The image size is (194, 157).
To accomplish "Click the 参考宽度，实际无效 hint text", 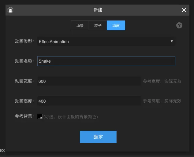I will point(162,81).
